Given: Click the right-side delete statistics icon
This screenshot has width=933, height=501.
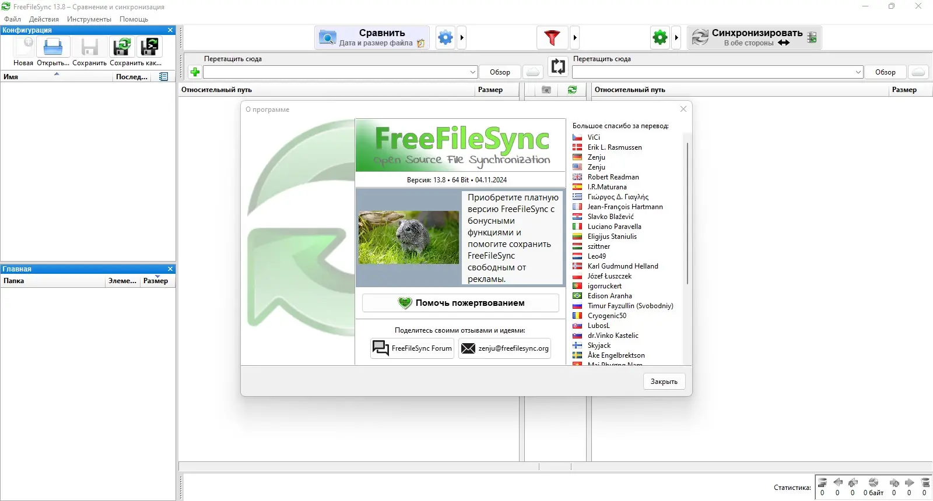Looking at the screenshot, I should pos(925,482).
